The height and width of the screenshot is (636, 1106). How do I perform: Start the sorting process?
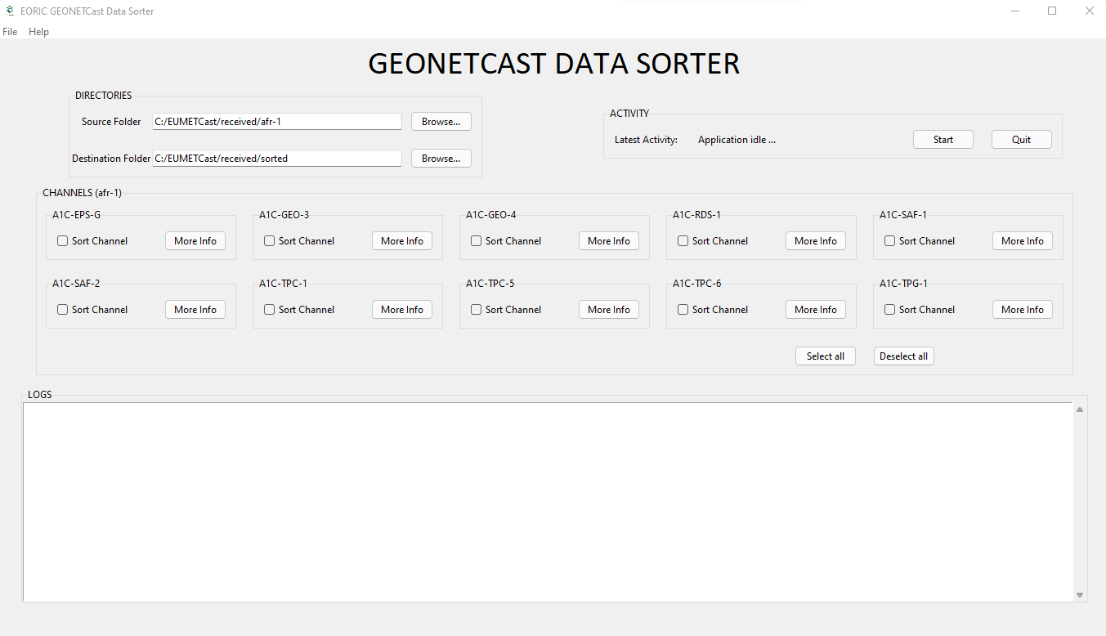tap(943, 140)
